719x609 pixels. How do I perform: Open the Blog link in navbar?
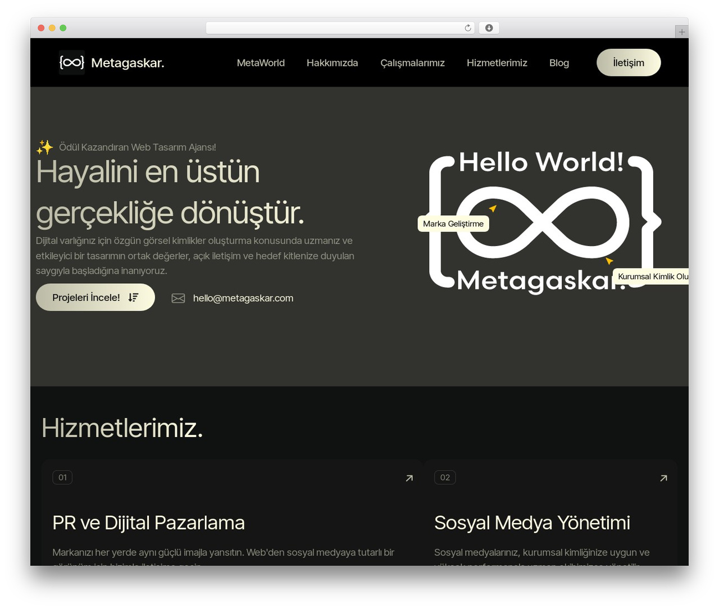(x=559, y=63)
